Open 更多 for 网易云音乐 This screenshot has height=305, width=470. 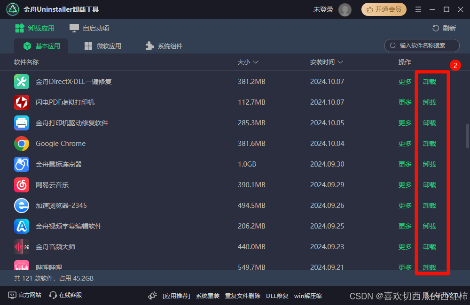pyautogui.click(x=405, y=185)
